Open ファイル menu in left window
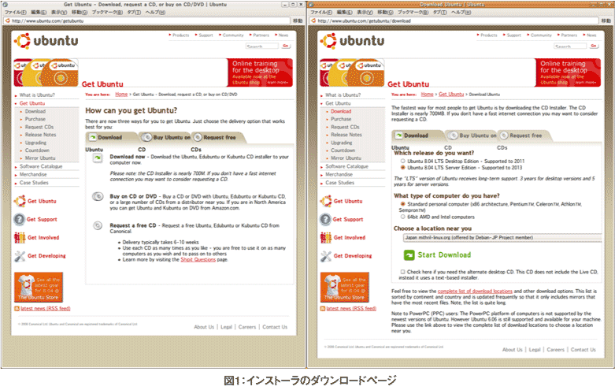615x390 pixels. pyautogui.click(x=16, y=12)
